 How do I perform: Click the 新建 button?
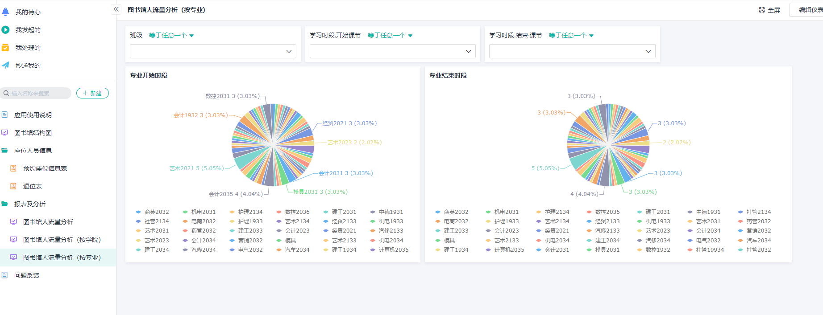tap(92, 93)
